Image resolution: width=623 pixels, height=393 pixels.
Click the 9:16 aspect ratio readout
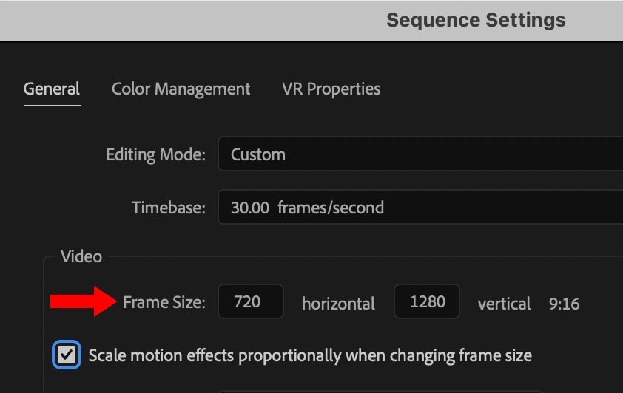click(564, 304)
